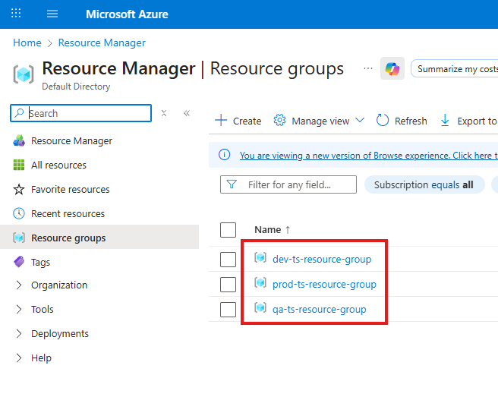Click the Organization label in sidebar
This screenshot has height=397, width=498.
[x=59, y=285]
